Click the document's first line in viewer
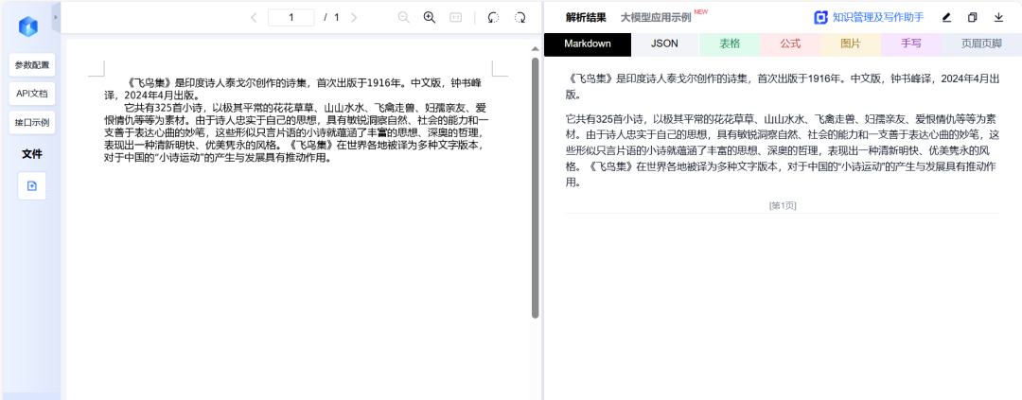 click(303, 83)
